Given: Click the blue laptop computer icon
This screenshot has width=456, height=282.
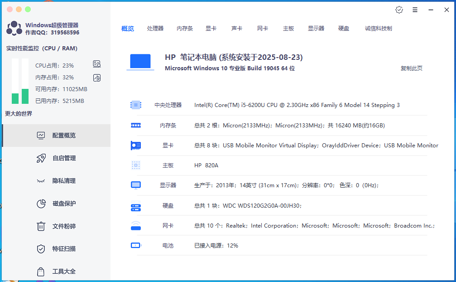Looking at the screenshot, I should pyautogui.click(x=140, y=62).
